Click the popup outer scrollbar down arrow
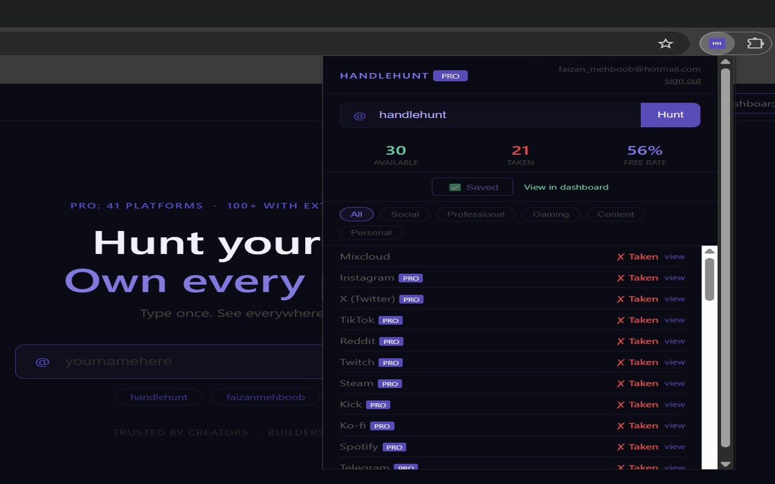This screenshot has height=484, width=775. click(725, 464)
